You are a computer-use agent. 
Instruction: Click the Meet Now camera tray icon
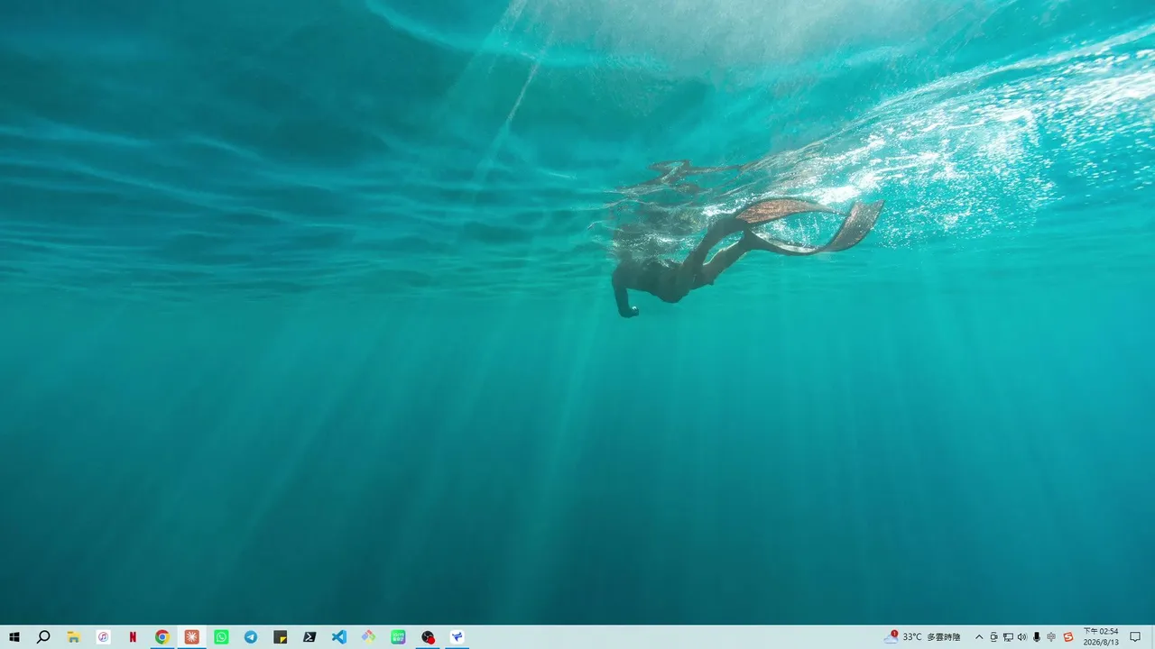tap(993, 637)
